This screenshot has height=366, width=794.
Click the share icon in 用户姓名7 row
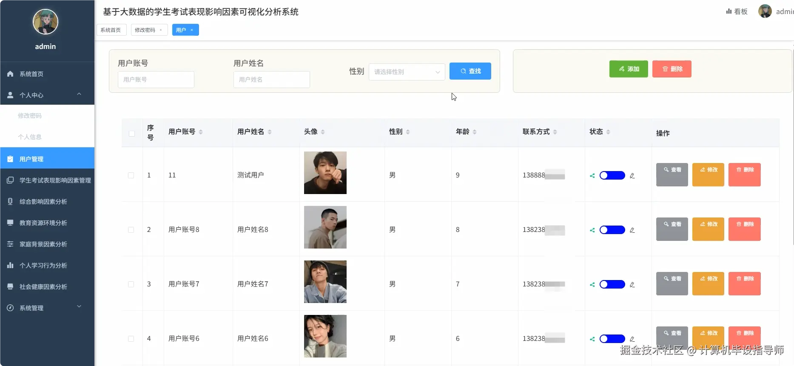(x=592, y=284)
